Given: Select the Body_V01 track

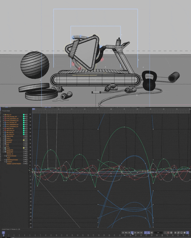Looking at the screenshot, I should [9, 115].
